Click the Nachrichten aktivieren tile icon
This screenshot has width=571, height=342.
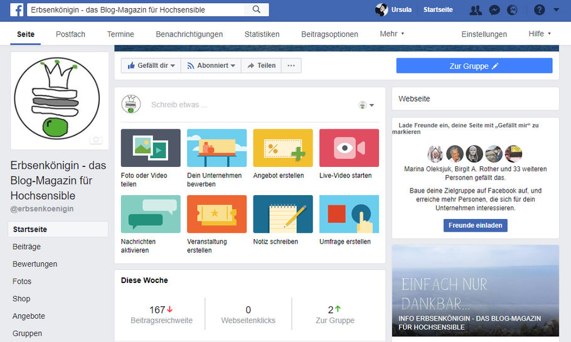coord(151,214)
